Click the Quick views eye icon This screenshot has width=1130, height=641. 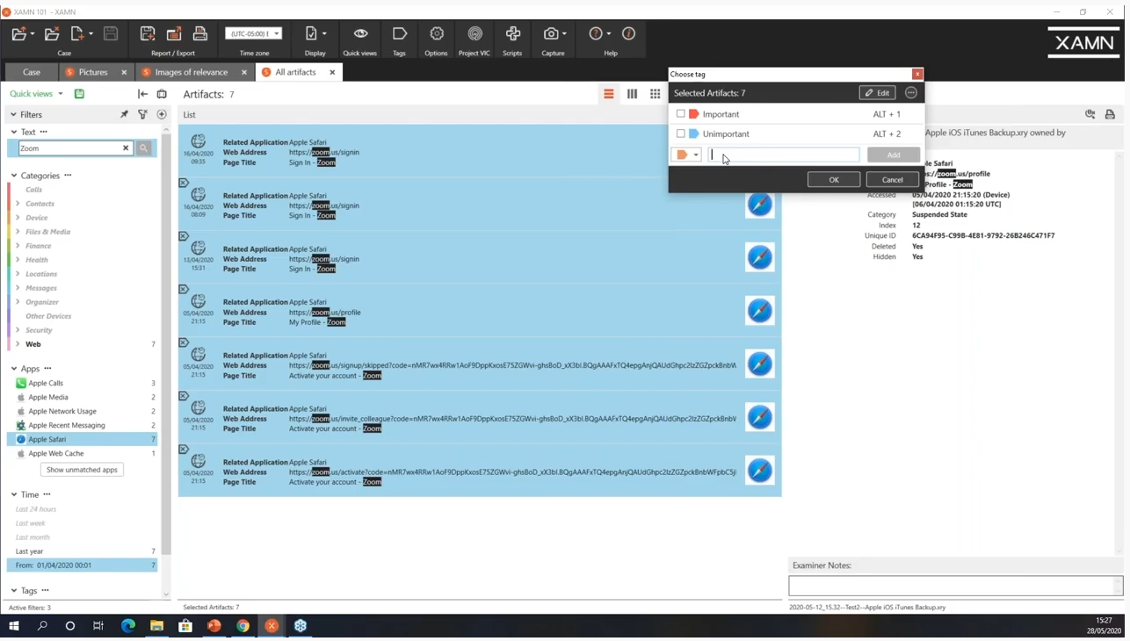[x=360, y=34]
